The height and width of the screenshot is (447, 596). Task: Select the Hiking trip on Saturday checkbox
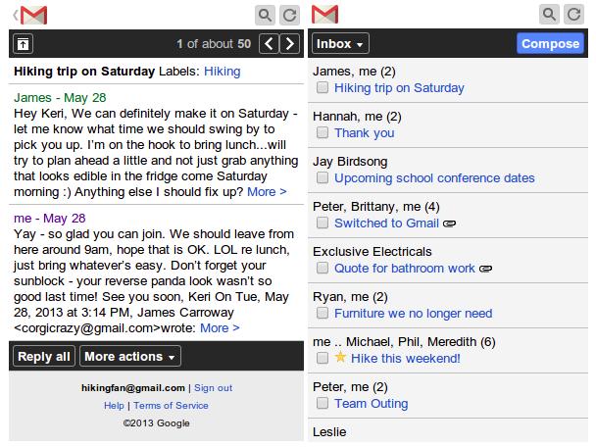tap(323, 88)
